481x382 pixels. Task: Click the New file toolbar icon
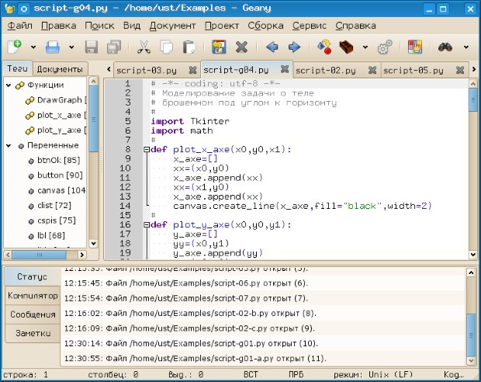tap(15, 47)
